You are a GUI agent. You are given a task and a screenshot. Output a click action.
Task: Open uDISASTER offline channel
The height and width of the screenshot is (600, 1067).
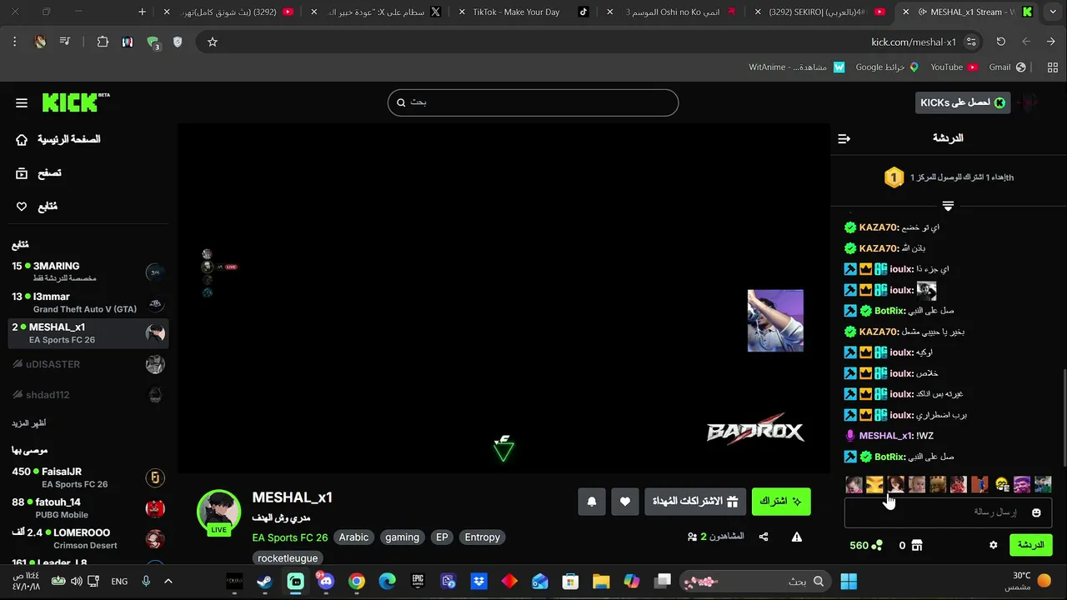[88, 364]
